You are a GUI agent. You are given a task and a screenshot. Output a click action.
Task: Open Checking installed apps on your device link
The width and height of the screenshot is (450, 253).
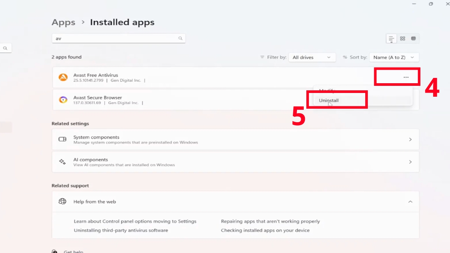265,231
